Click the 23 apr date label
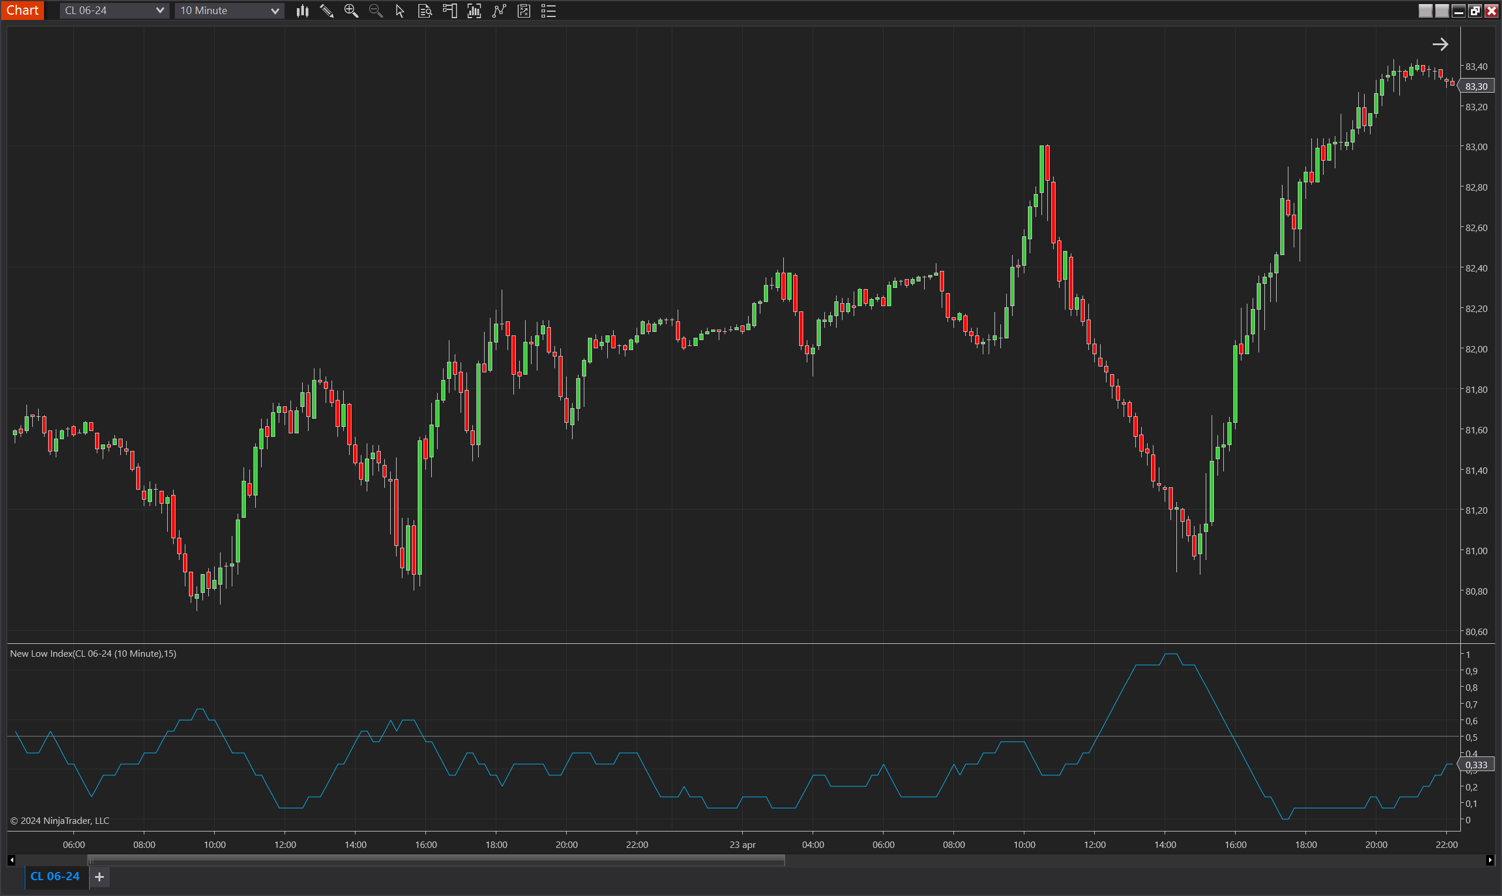Screen dimensions: 1502x896 pos(742,844)
